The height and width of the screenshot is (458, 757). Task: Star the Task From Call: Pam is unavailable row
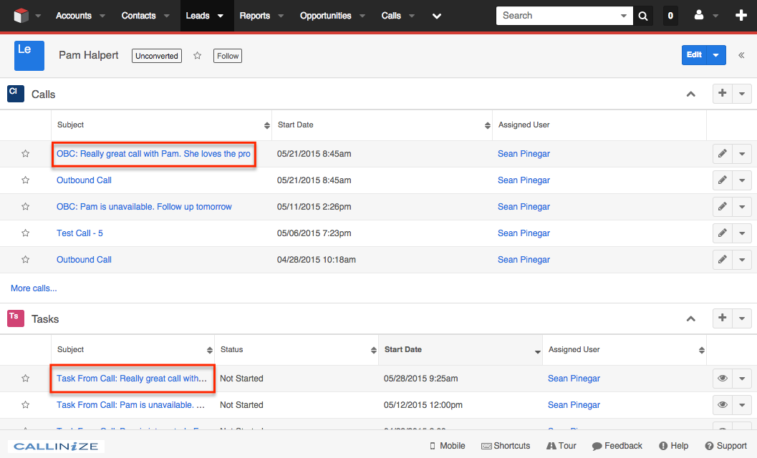pyautogui.click(x=25, y=405)
